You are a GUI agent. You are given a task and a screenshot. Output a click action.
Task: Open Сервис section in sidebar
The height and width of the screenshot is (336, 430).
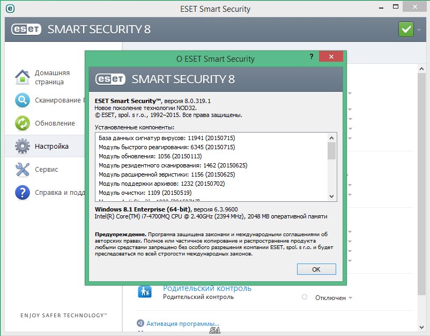[x=46, y=170]
